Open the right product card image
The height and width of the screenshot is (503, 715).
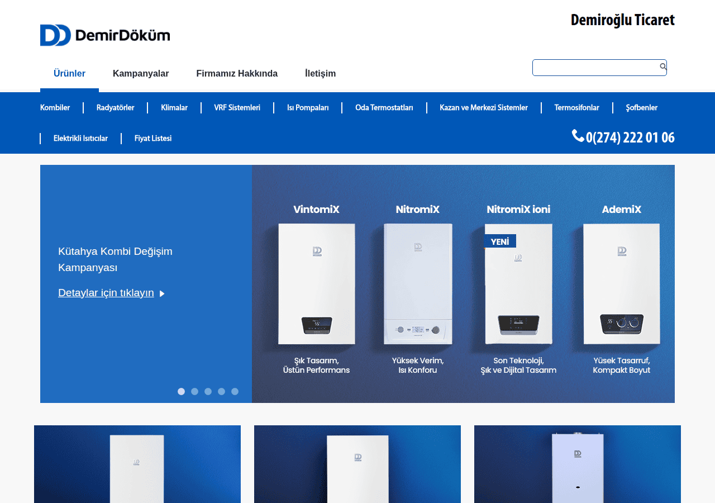pyautogui.click(x=578, y=464)
